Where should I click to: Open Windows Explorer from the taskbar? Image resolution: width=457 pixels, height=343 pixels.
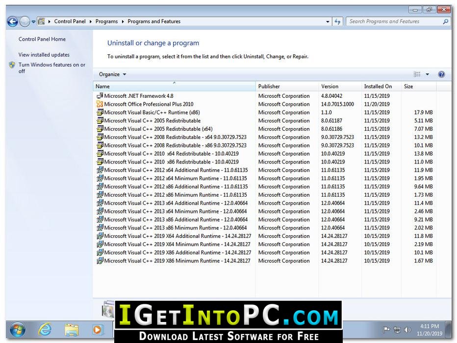click(x=72, y=330)
